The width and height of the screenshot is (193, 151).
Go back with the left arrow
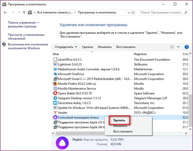pyautogui.click(x=5, y=12)
